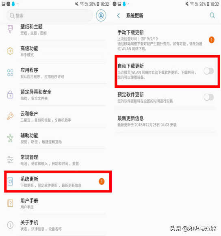
Task: Open 系统更新 in the settings list
Action: [58, 182]
